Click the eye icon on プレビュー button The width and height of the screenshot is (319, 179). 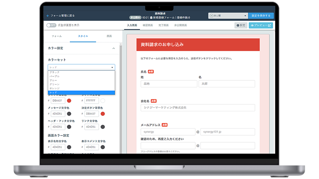(252, 25)
